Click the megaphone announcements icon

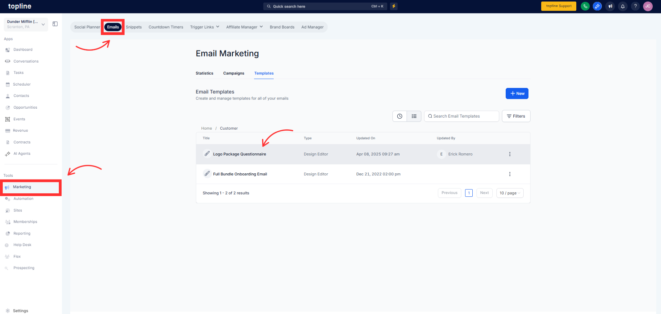click(x=610, y=6)
